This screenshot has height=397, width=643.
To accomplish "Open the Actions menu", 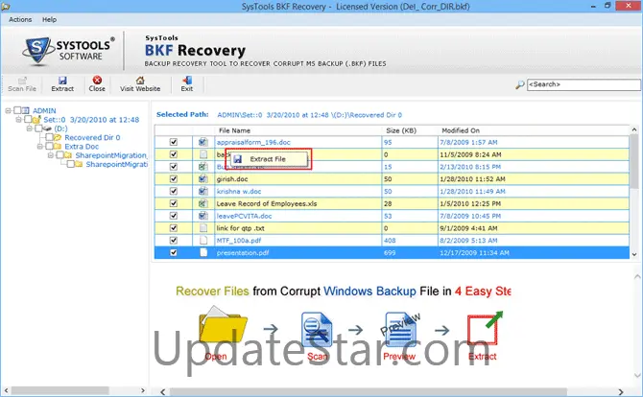I will 20,19.
